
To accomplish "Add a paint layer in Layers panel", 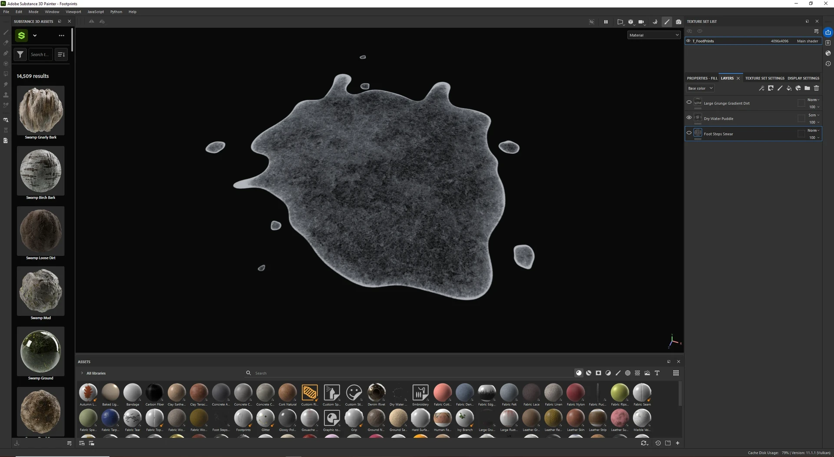I will [x=780, y=88].
